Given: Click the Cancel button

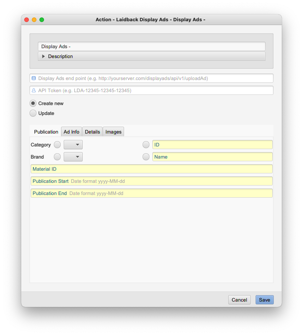Looking at the screenshot, I should pyautogui.click(x=239, y=300).
